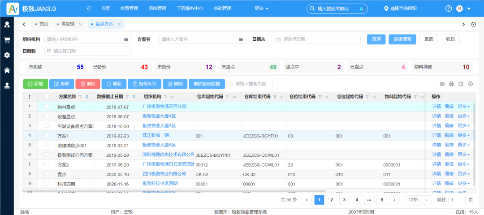Close the 盘点方案 tab

click(119, 24)
